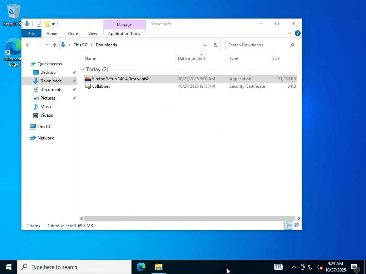Open the Windows Start menu
This screenshot has width=366, height=274.
pos(9,267)
